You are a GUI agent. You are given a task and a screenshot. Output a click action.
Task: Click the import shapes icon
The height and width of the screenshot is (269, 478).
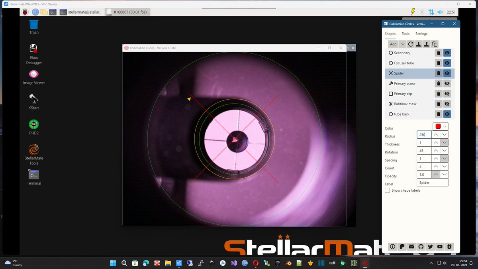tap(419, 44)
